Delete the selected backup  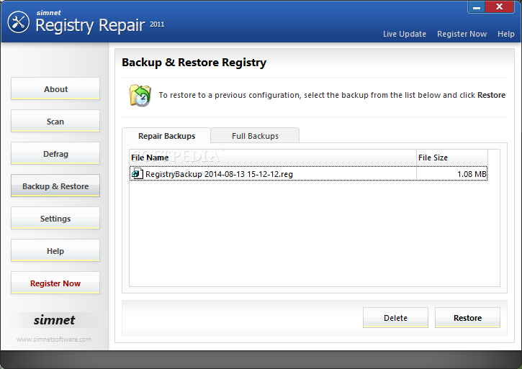[395, 318]
